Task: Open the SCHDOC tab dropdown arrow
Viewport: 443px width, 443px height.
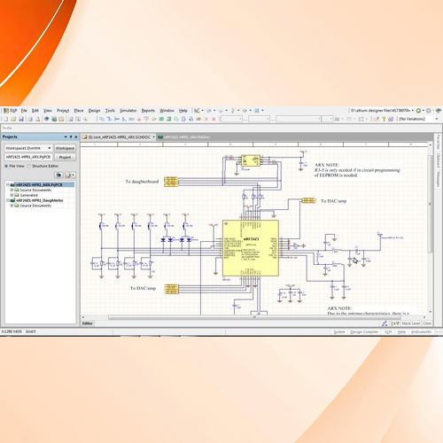Action: 153,137
